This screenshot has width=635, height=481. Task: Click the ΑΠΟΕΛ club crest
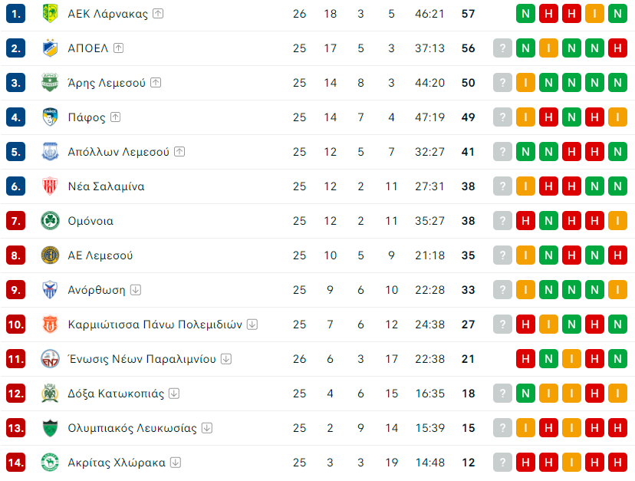pos(50,48)
